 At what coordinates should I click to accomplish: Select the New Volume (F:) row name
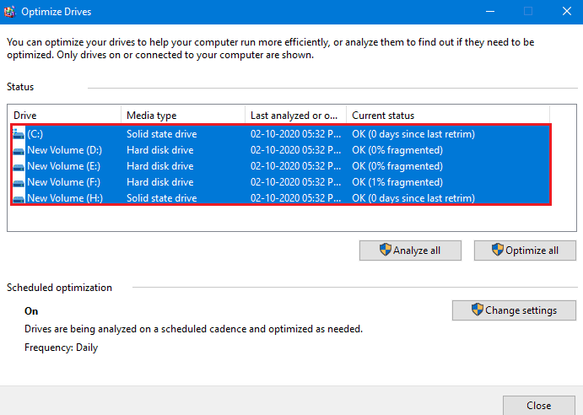point(63,182)
